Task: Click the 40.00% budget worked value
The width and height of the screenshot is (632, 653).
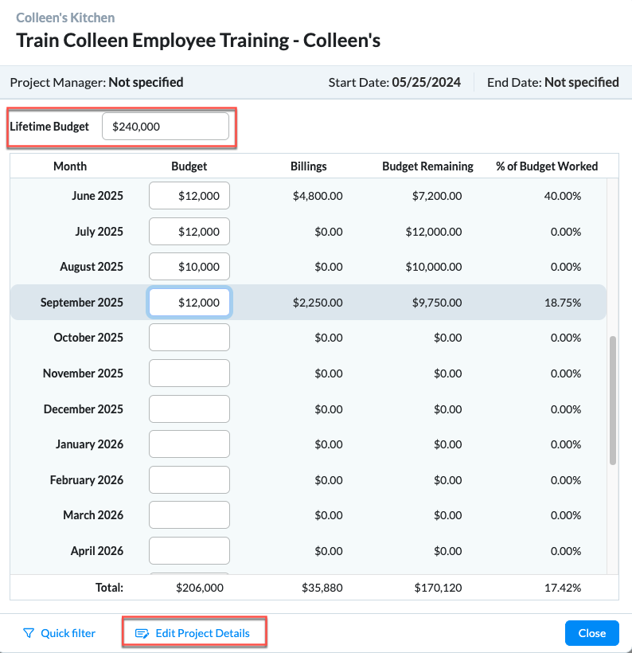Action: (563, 196)
